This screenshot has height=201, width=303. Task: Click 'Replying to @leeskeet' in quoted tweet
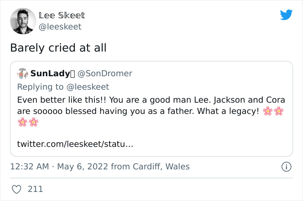point(63,87)
